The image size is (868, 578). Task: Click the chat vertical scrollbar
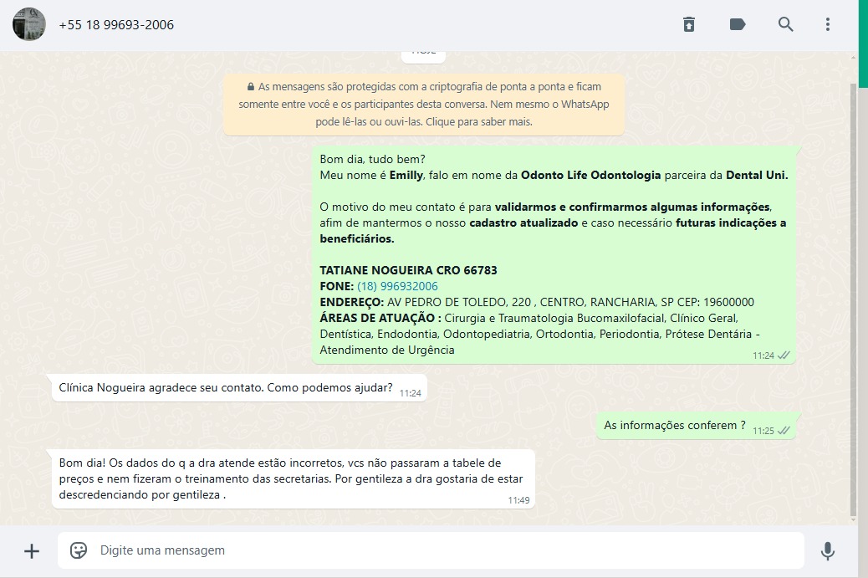pyautogui.click(x=853, y=293)
